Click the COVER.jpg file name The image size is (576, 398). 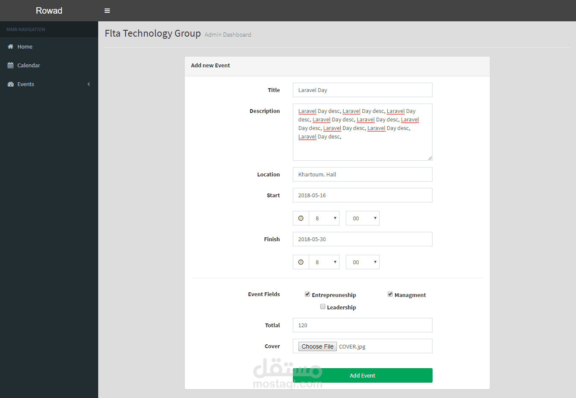(x=352, y=346)
